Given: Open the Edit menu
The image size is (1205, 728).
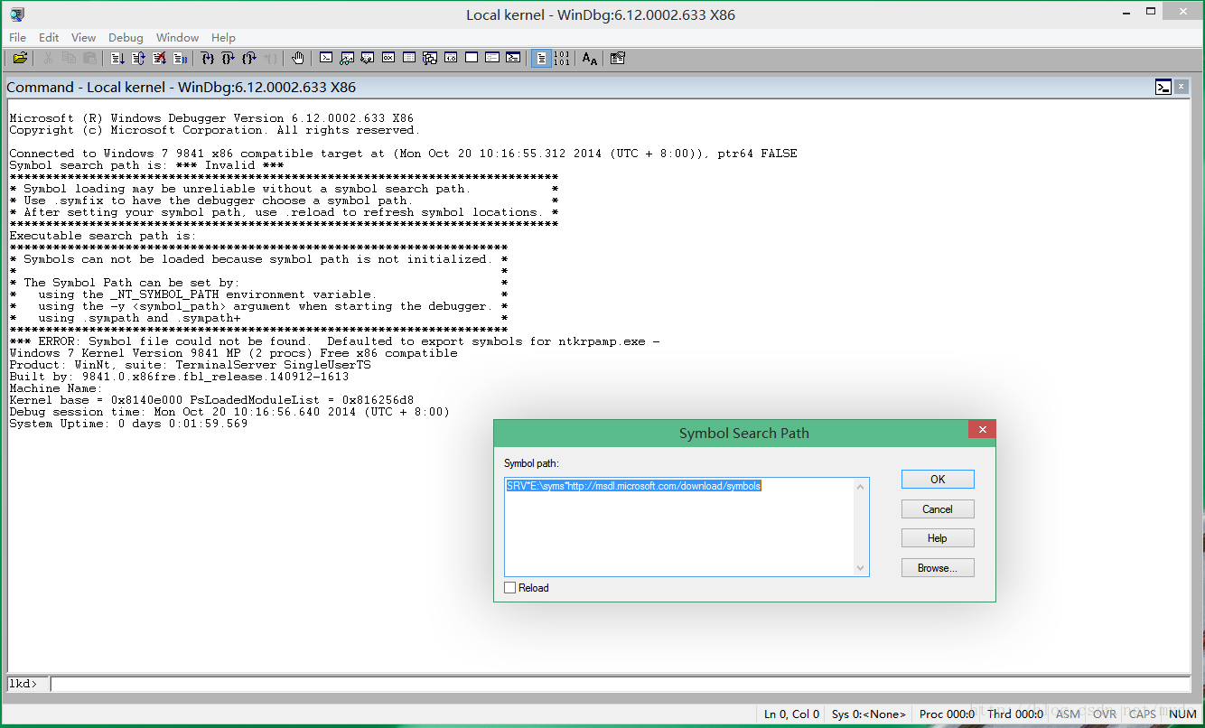Looking at the screenshot, I should click(x=49, y=37).
